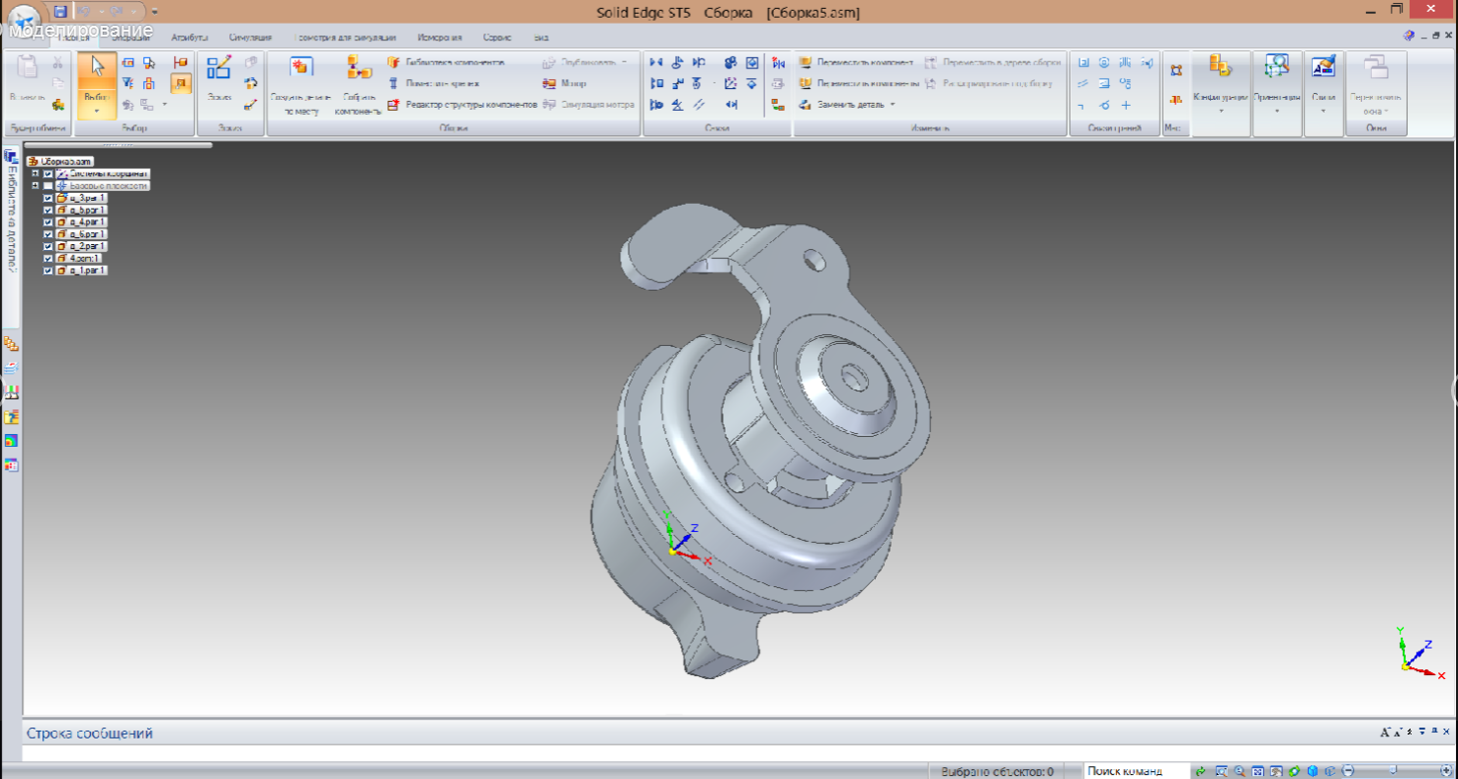Click the Ориентация magnifier icon
1458x779 pixels.
[1276, 67]
